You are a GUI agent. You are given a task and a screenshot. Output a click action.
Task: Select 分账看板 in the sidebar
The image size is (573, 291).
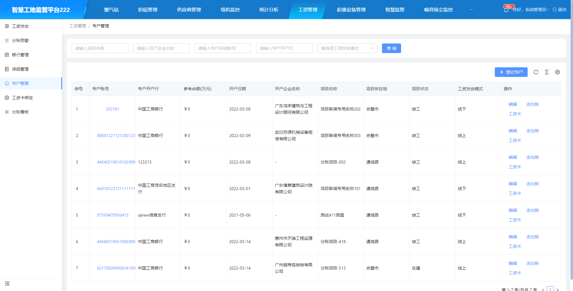(x=31, y=112)
